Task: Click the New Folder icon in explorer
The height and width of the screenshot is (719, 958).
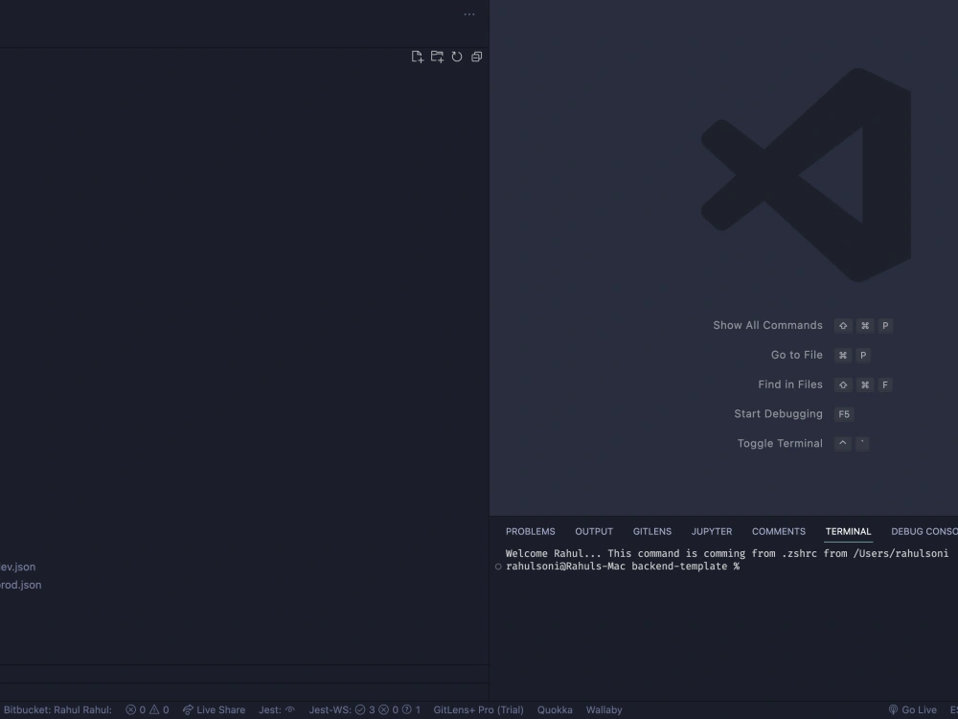Action: click(437, 57)
